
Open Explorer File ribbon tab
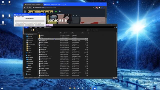[x=26, y=27]
